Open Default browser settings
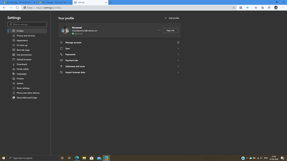The width and height of the screenshot is (287, 161). tap(27, 60)
